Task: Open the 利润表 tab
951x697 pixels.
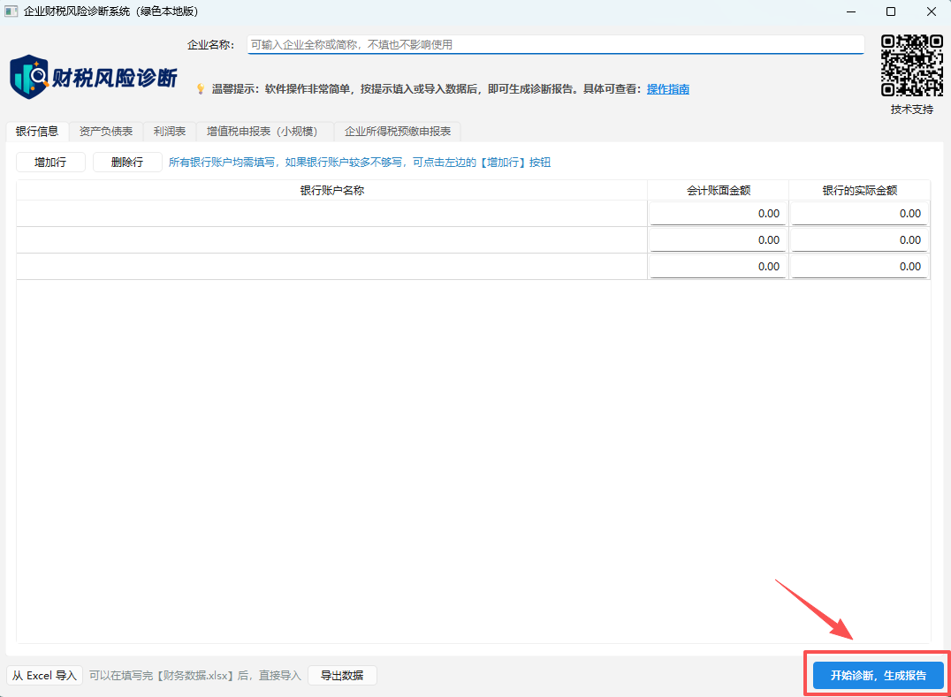Action: click(169, 132)
